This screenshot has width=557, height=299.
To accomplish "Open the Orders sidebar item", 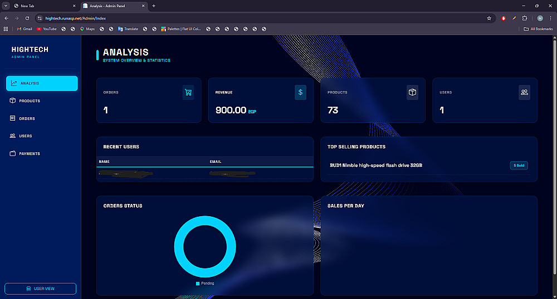I will click(x=42, y=118).
